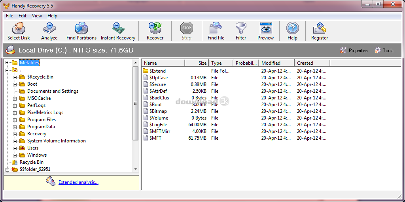Click the tree scrollbar down arrow
Image resolution: width=405 pixels, height=202 pixels.
(x=136, y=169)
